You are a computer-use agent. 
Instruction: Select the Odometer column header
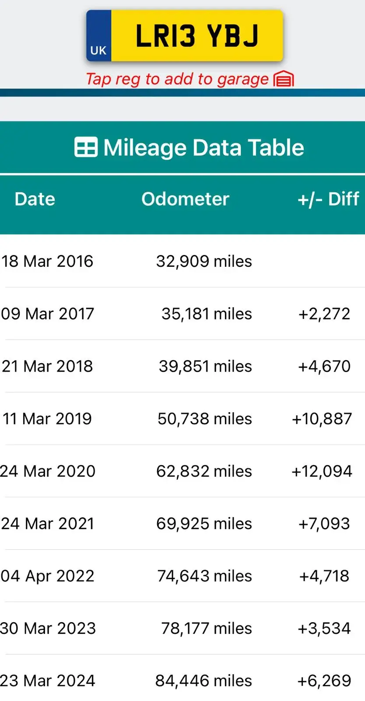(185, 199)
